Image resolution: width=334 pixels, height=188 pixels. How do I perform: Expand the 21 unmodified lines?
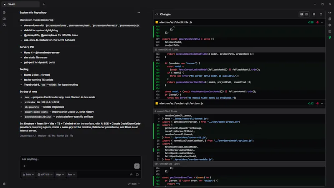(x=239, y=50)
